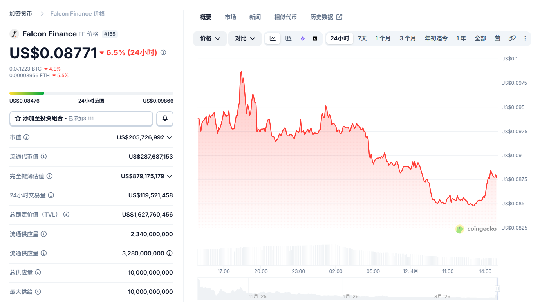Click the 0.00003956 ETH price text
Screen dimensions: 540x302
point(30,76)
